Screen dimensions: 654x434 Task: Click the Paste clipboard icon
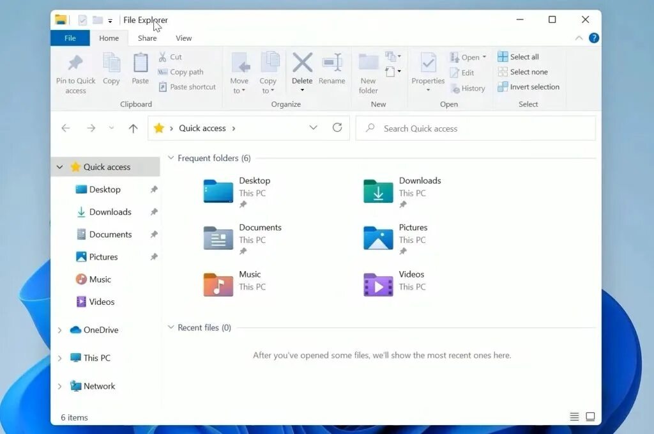click(140, 63)
